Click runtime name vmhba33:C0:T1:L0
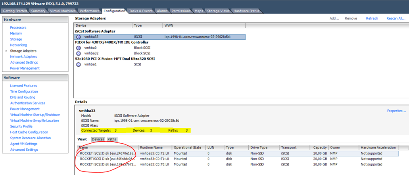Image resolution: width=409 pixels, height=175 pixels. (x=154, y=159)
